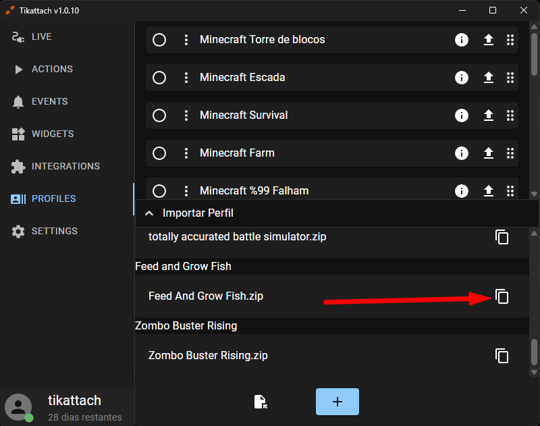Export the Minecraft Escada profile via upload icon
Screen dimensions: 540x426
click(x=488, y=78)
